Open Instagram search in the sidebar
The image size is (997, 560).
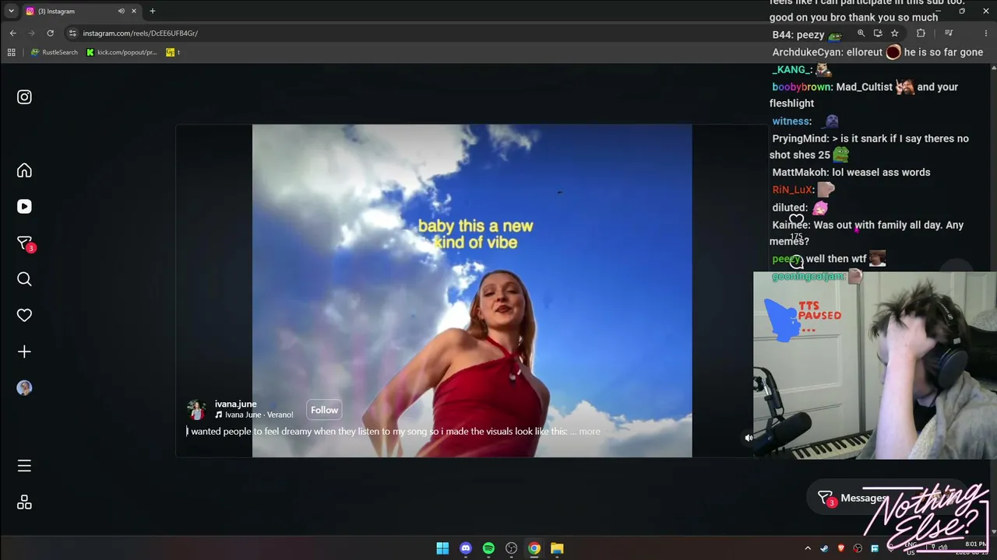point(24,279)
